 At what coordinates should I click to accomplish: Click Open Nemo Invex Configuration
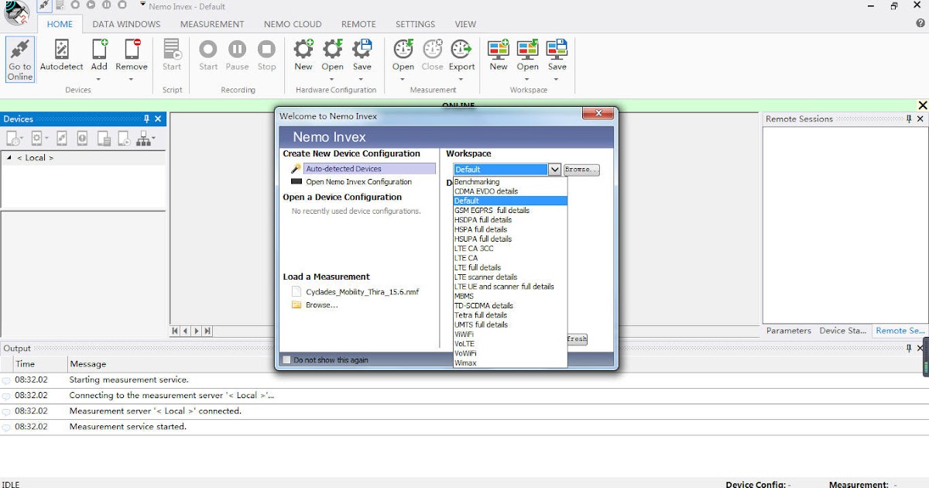point(358,181)
